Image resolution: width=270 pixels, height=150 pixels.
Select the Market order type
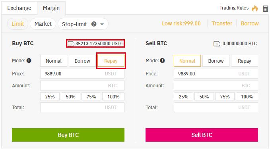coord(43,24)
